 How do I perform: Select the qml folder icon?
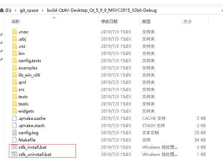coord(14,82)
